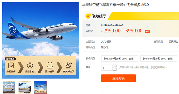Click the 向美好出发 airplane takeoff icon
Viewport: 179px width, 94px height.
point(68,65)
